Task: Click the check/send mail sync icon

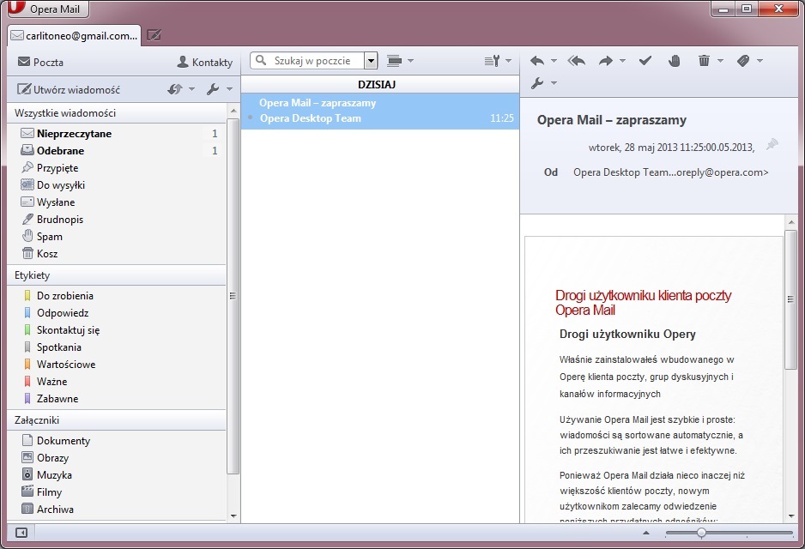Action: [174, 89]
